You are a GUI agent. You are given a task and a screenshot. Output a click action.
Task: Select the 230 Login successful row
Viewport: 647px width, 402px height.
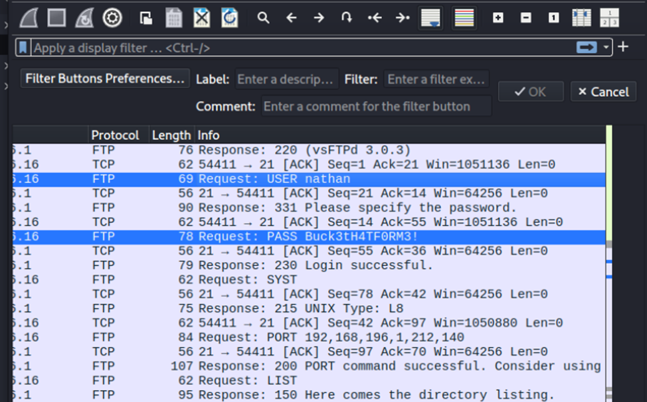(x=309, y=265)
